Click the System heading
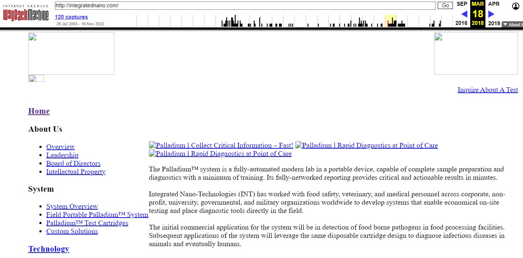523x258 pixels. click(x=41, y=189)
